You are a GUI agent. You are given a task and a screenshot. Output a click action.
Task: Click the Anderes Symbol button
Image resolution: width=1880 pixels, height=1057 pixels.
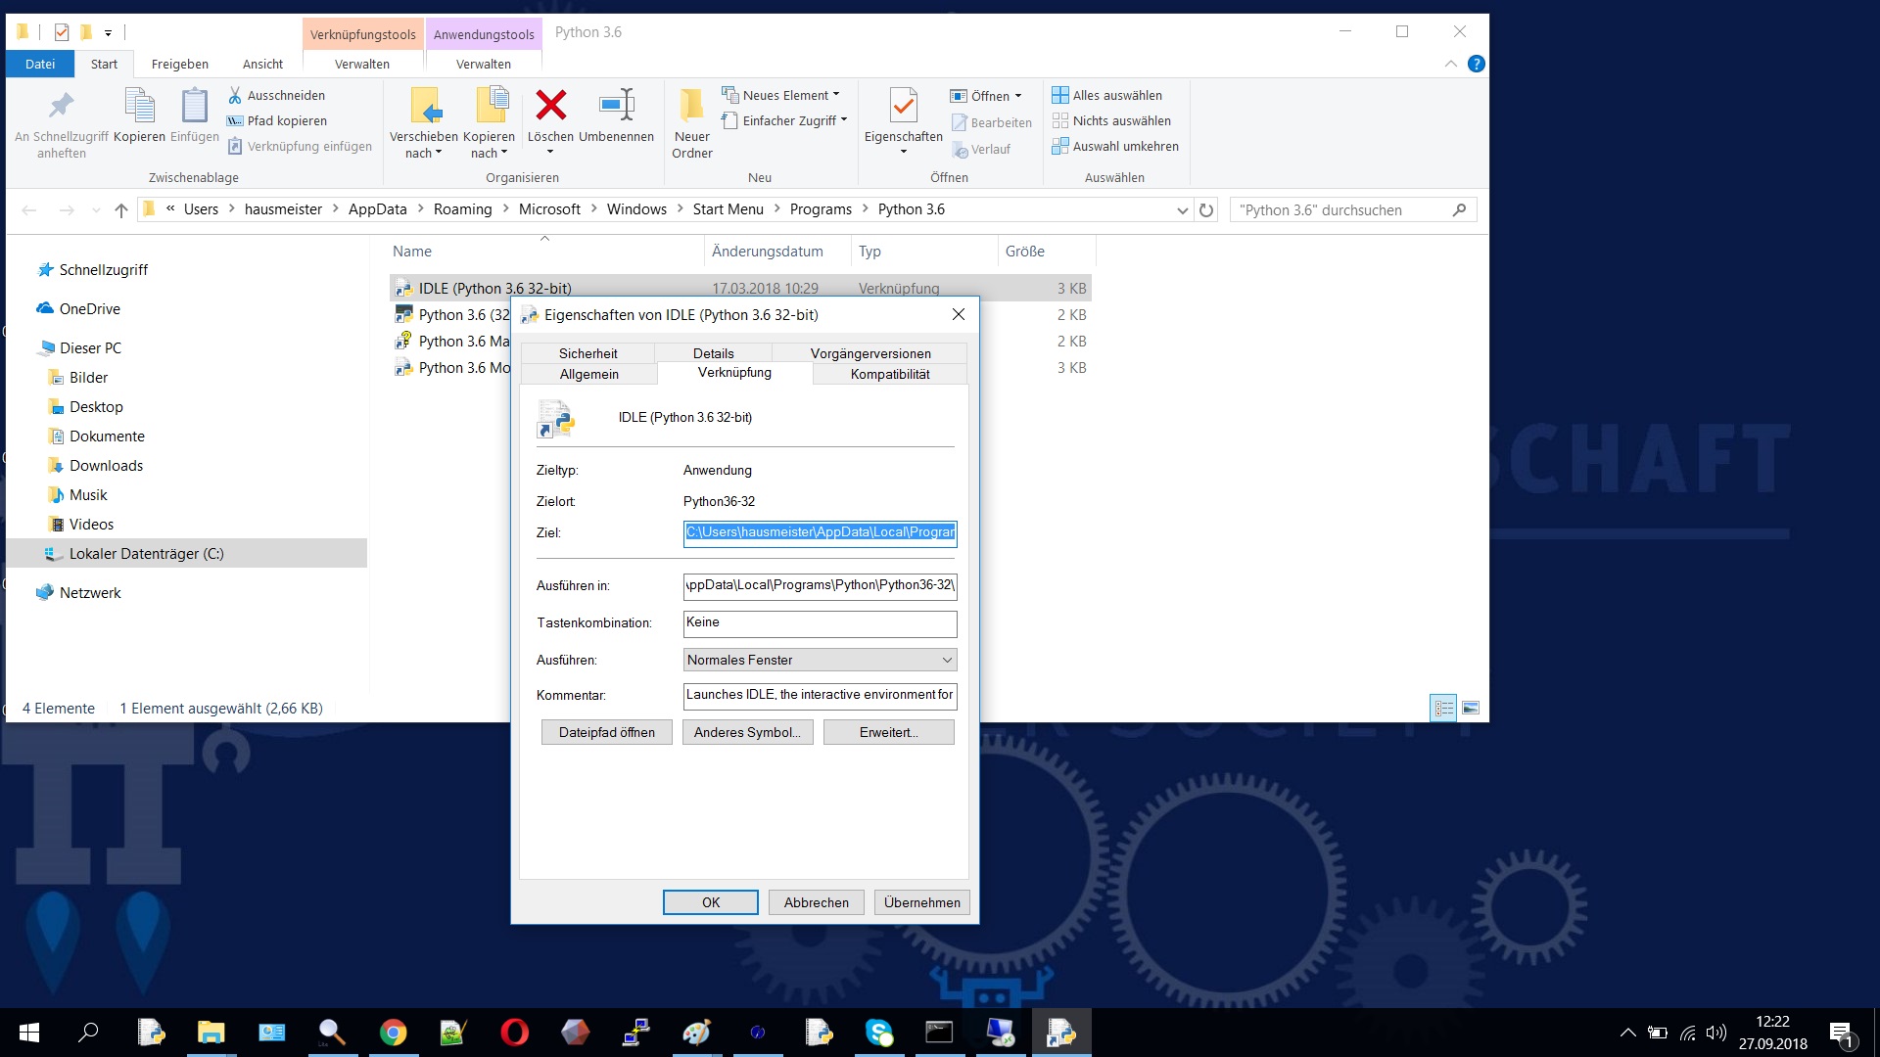pos(748,732)
